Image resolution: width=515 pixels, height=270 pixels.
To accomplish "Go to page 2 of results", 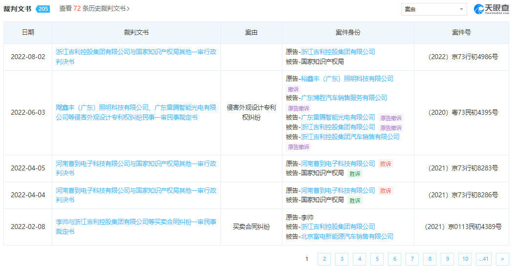I will click(x=324, y=259).
